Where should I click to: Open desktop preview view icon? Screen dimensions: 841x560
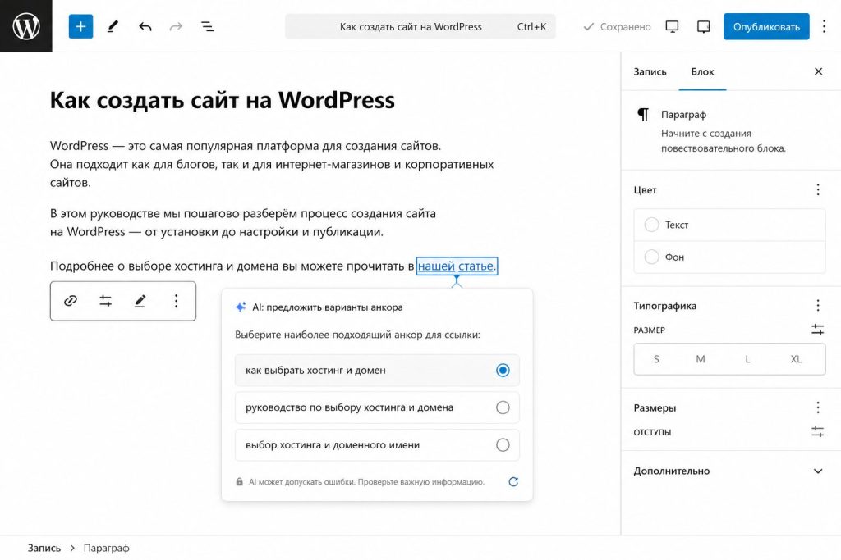(672, 26)
